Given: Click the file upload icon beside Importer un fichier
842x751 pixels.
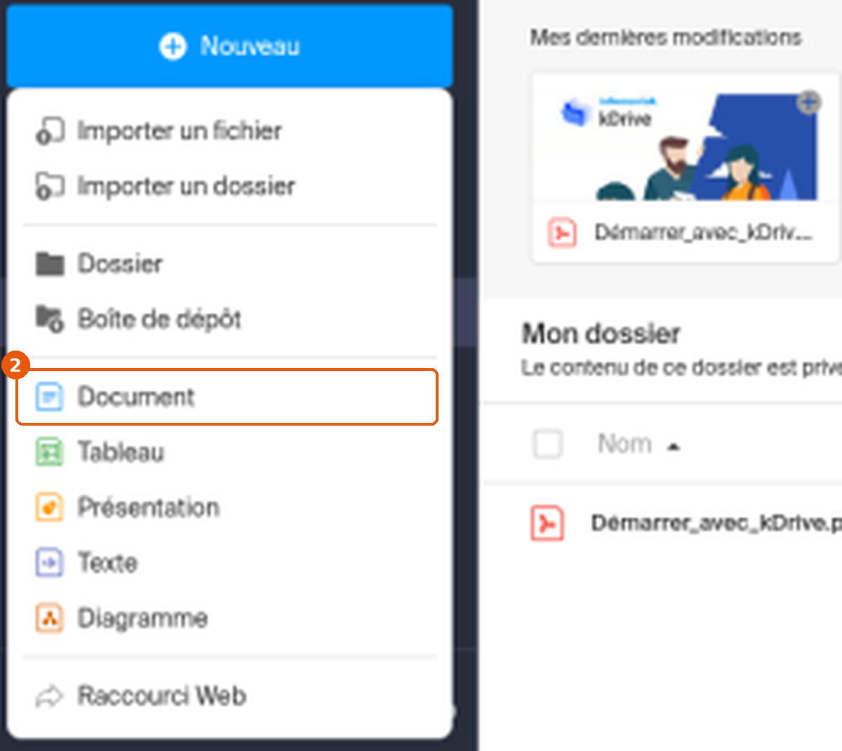Looking at the screenshot, I should tap(50, 131).
